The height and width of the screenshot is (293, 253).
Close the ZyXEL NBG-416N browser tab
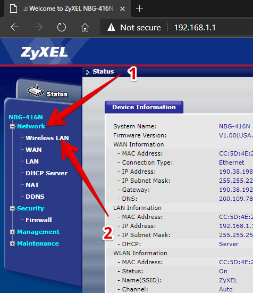click(x=122, y=9)
